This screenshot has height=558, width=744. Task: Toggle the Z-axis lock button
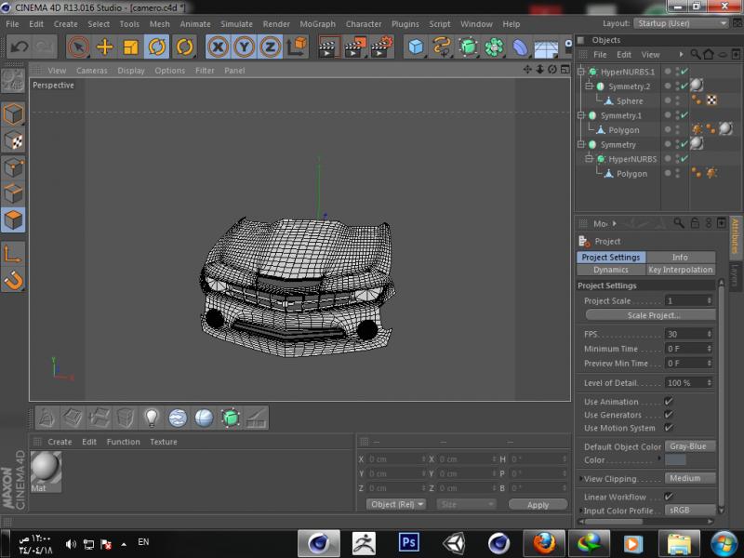tap(270, 46)
